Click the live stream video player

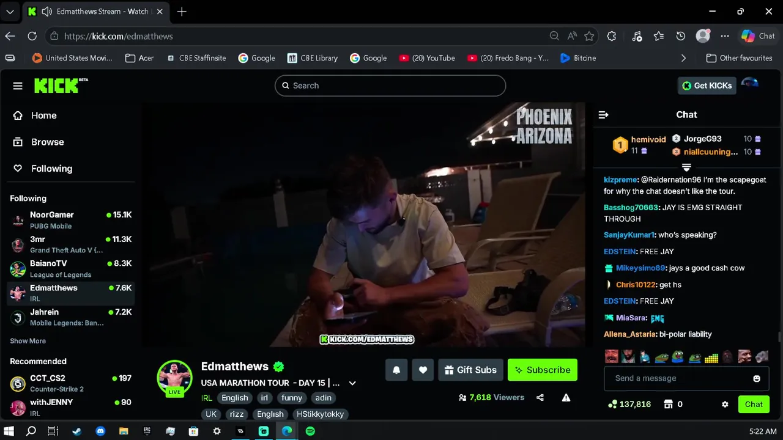(364, 224)
